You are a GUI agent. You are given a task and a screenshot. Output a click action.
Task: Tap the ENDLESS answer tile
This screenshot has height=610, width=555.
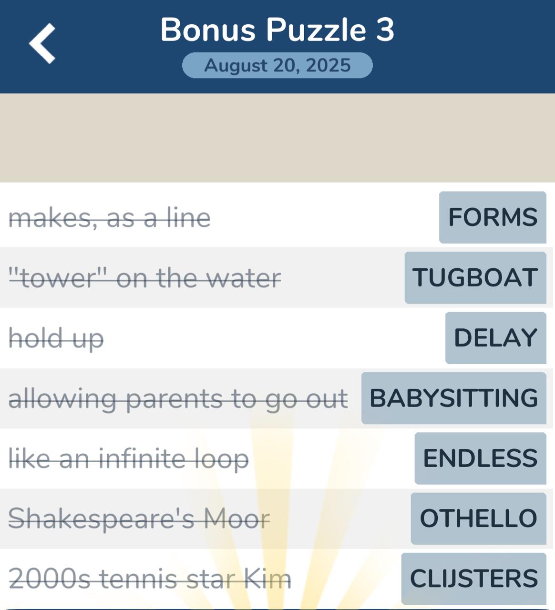click(x=480, y=458)
